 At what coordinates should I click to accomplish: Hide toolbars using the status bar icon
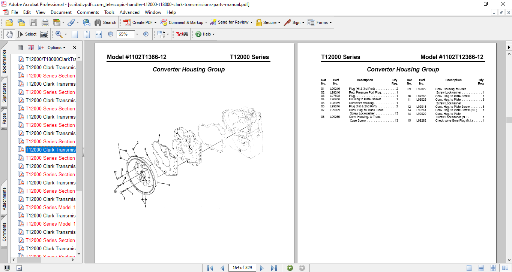[19, 268]
